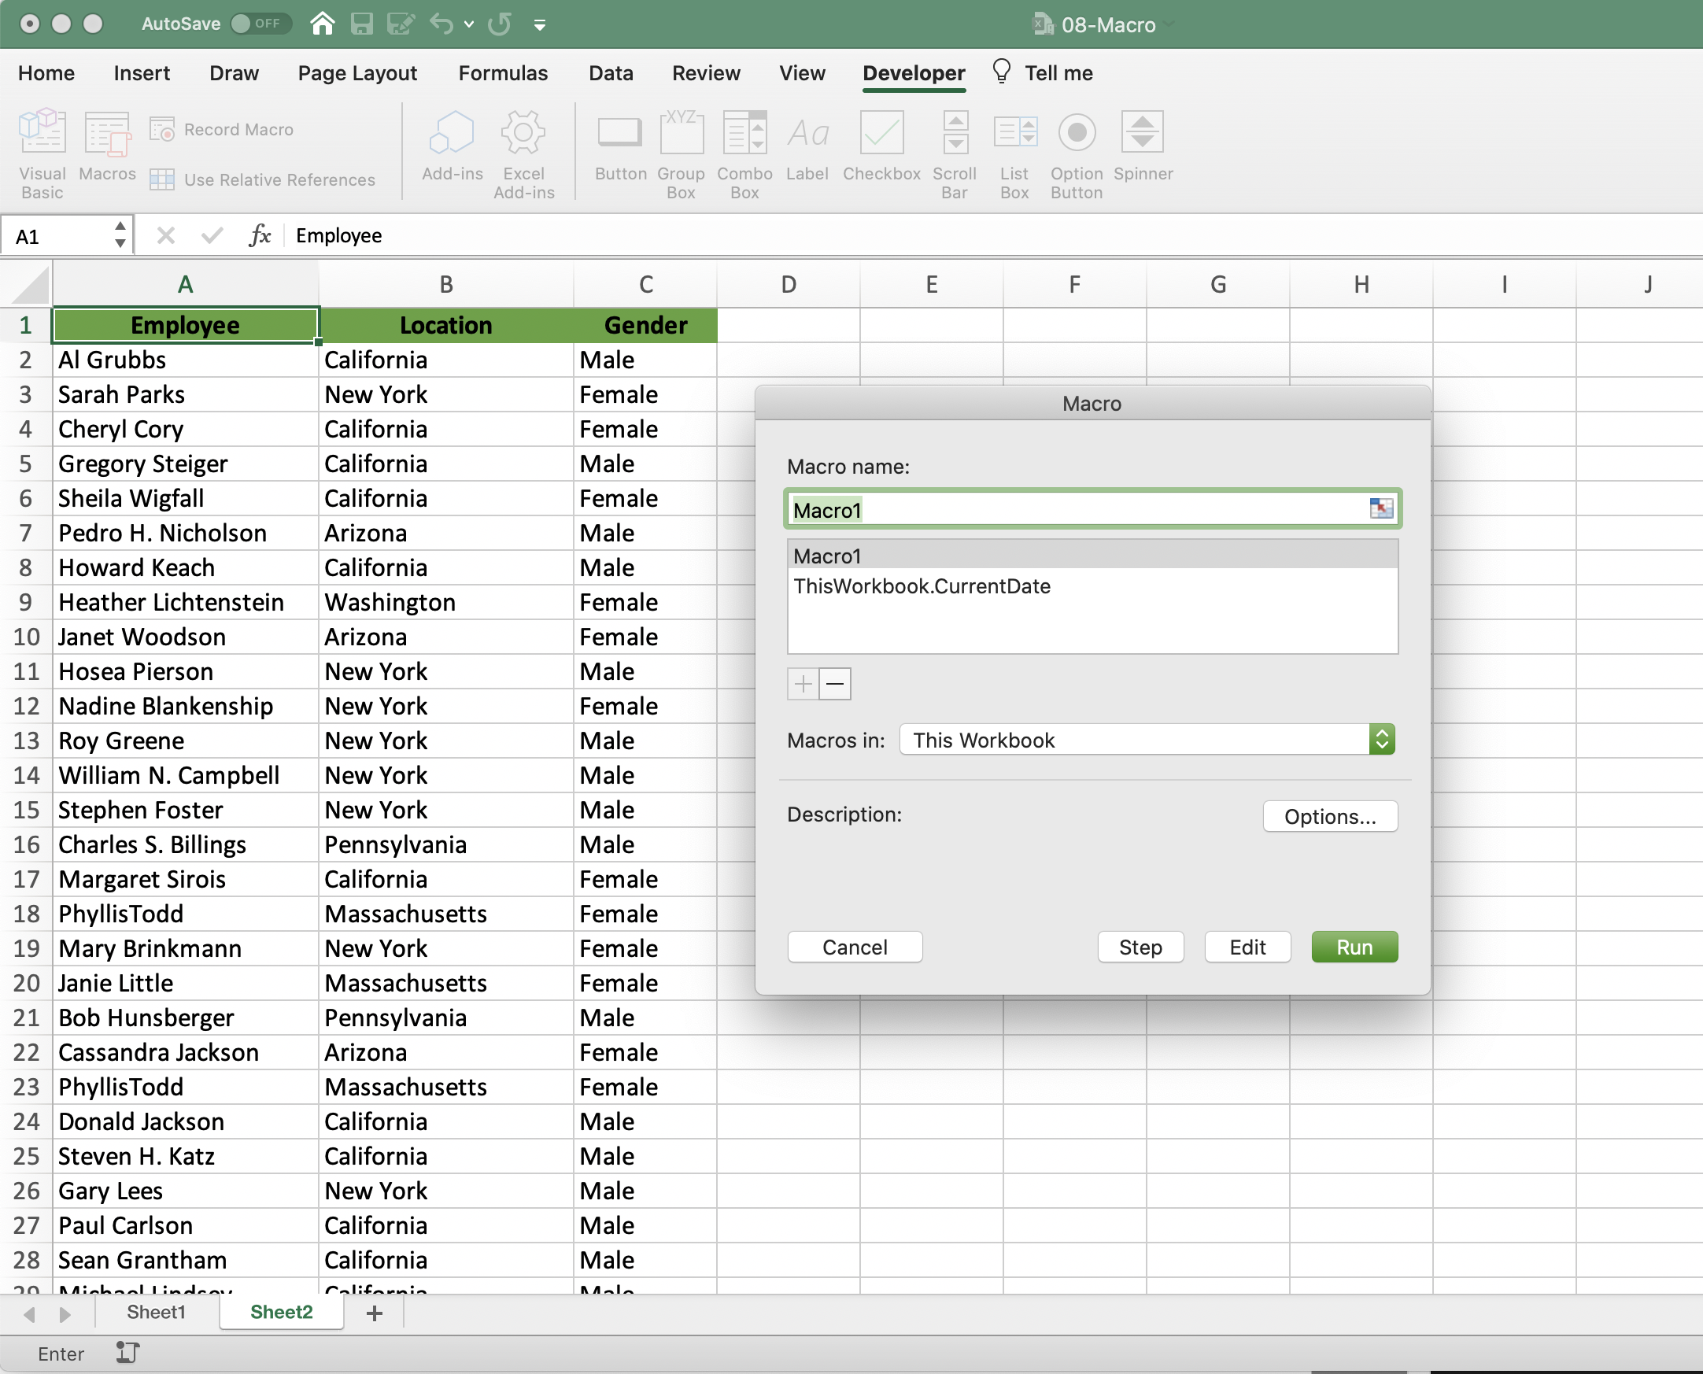This screenshot has height=1374, width=1703.
Task: Insert a Scroll Bar control
Action: 955,153
